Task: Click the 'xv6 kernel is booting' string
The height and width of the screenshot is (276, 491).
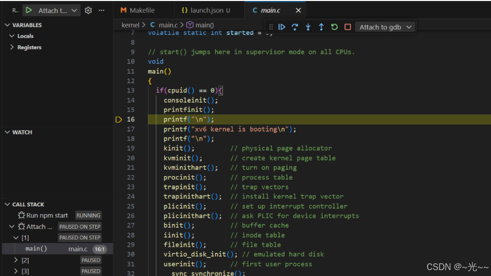Action: 239,129
